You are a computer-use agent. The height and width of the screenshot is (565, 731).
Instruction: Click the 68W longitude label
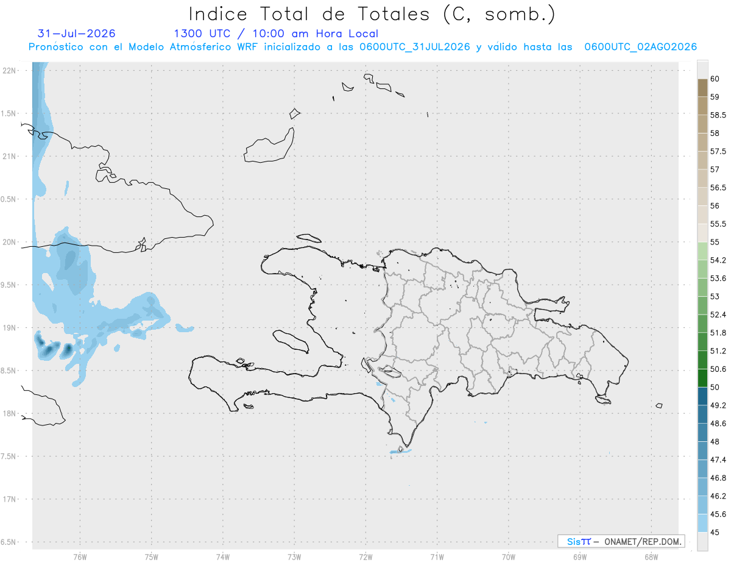[651, 557]
